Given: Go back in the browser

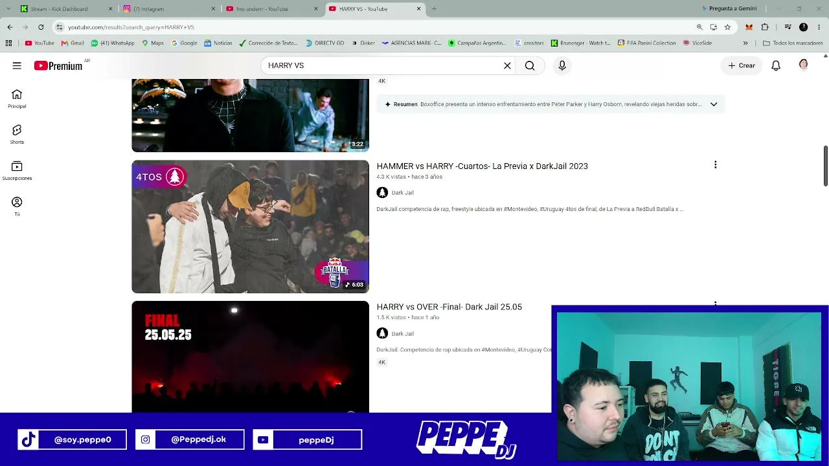Looking at the screenshot, I should (10, 27).
